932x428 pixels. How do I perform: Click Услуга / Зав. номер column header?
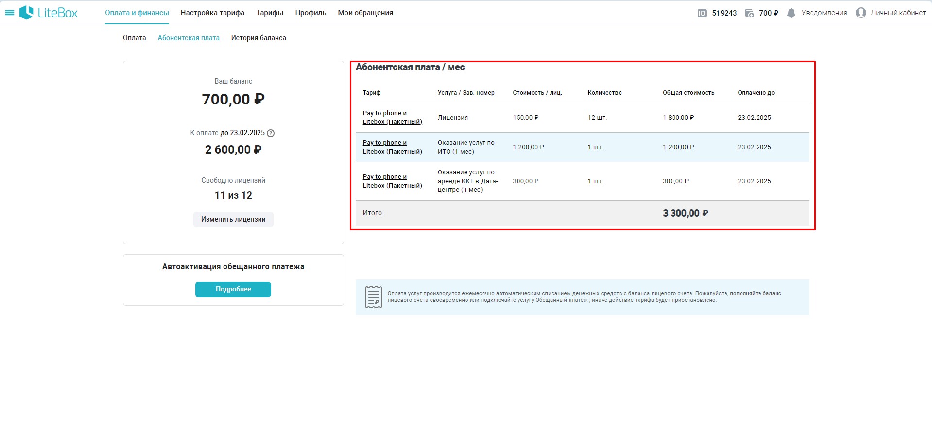coord(466,93)
